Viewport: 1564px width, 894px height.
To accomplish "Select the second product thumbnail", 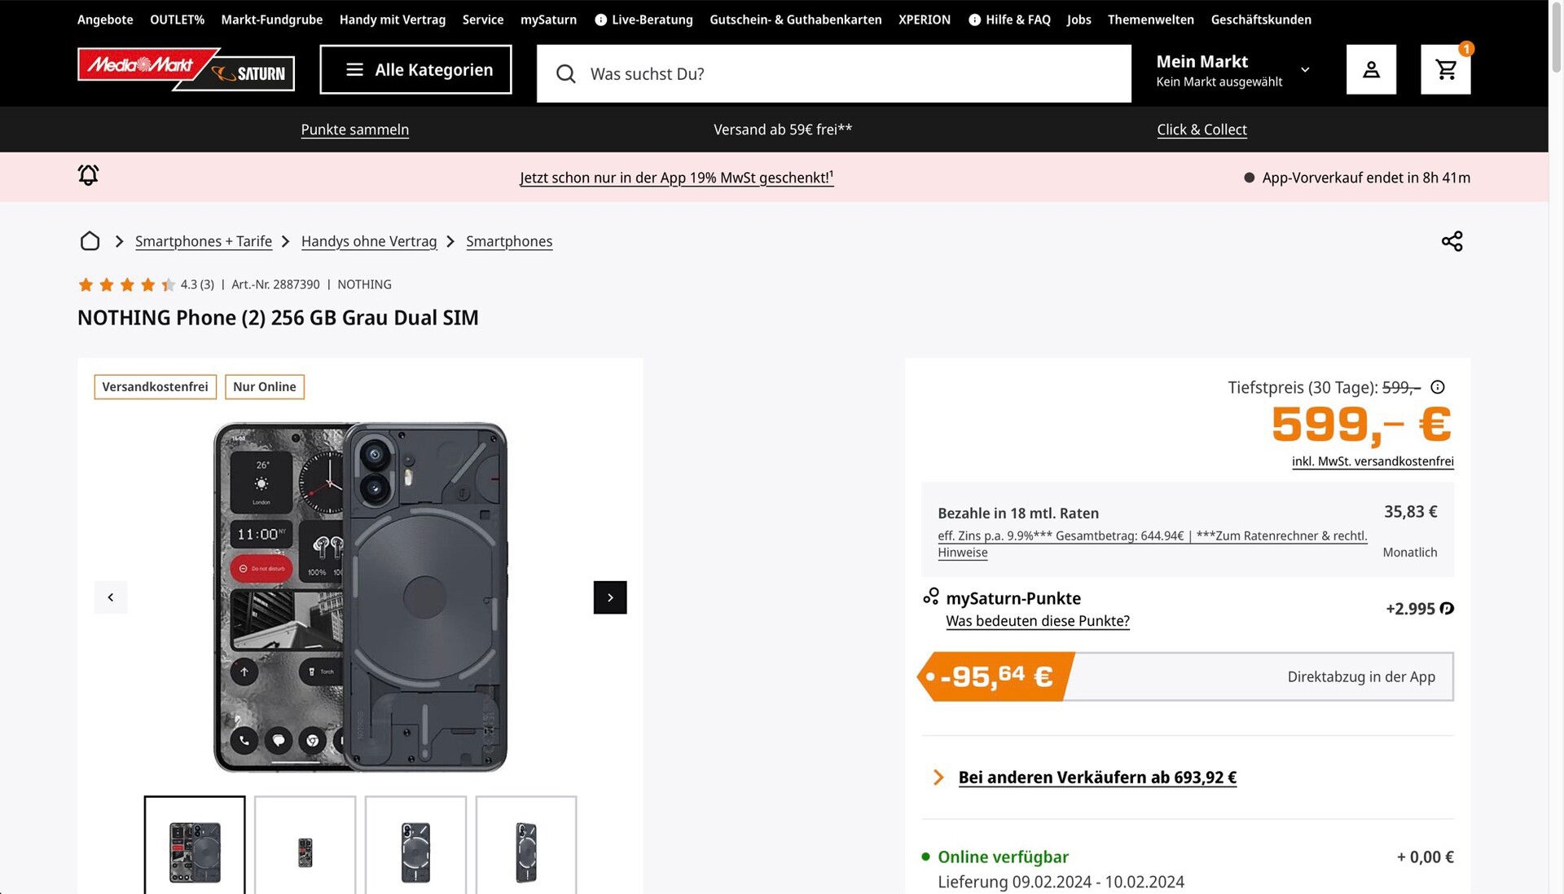I will click(x=305, y=845).
